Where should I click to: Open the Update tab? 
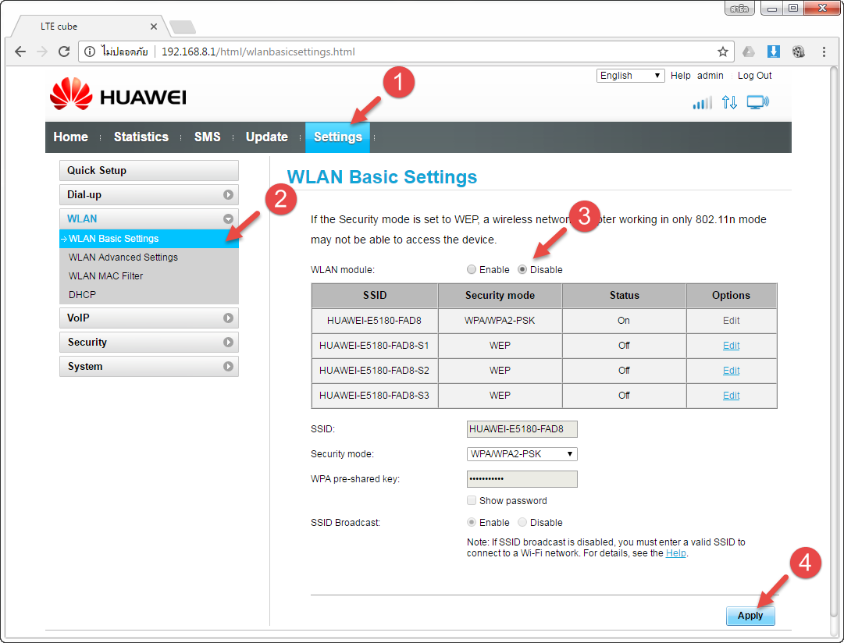point(266,137)
